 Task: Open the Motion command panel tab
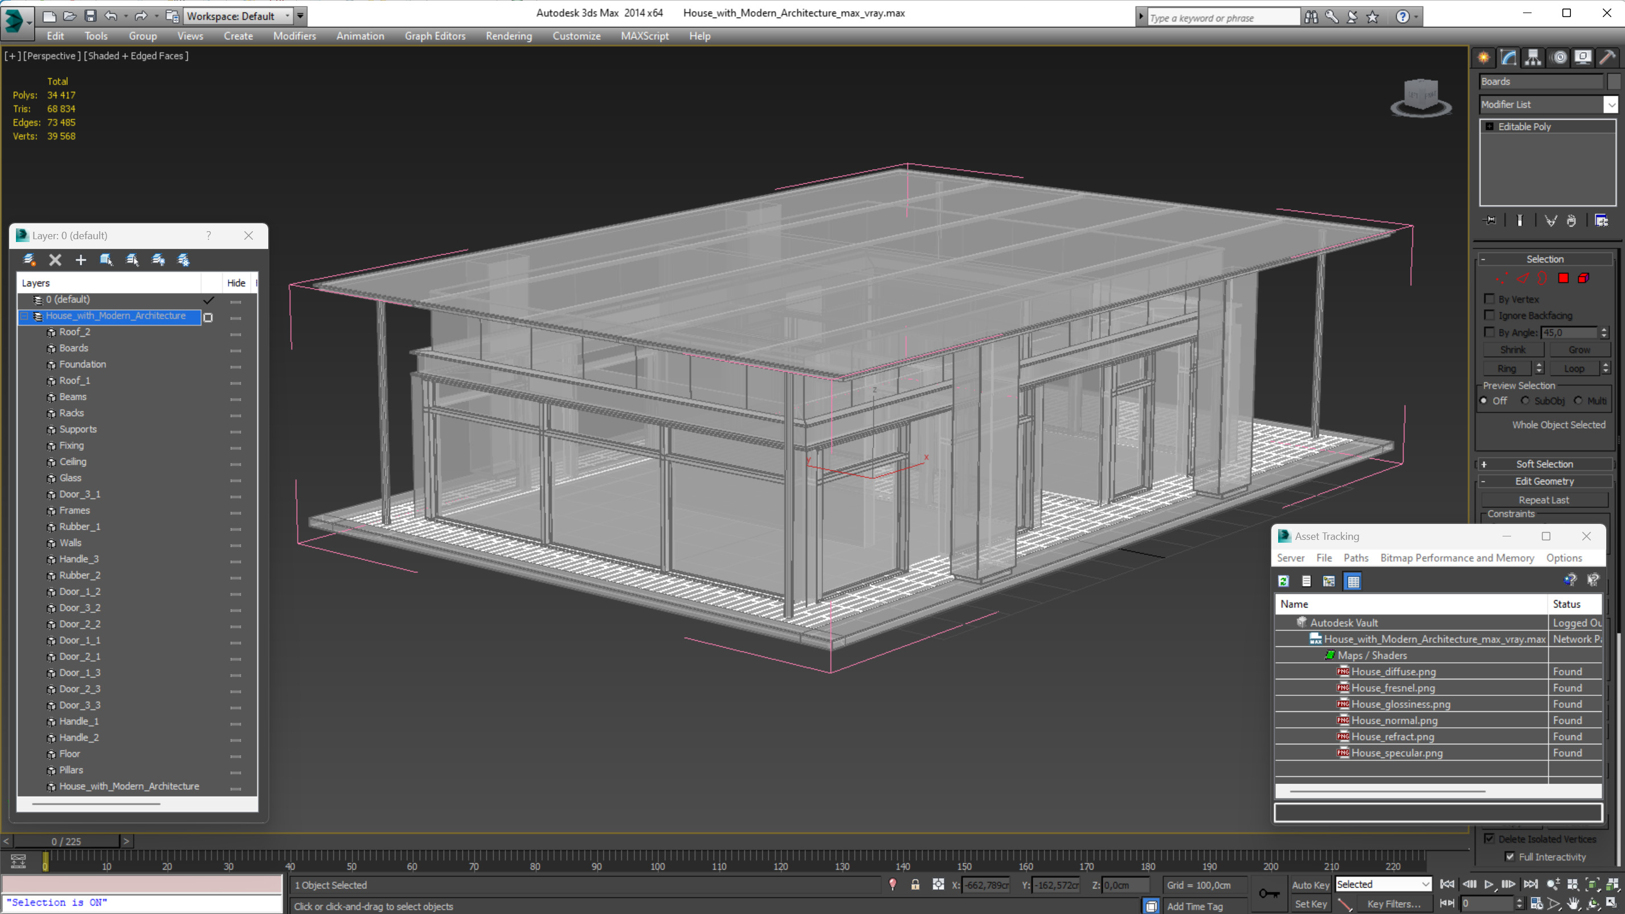click(x=1559, y=58)
